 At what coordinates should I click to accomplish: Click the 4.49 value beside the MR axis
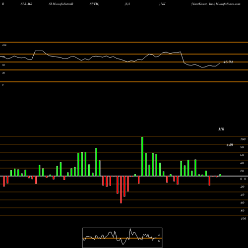coord(230,145)
